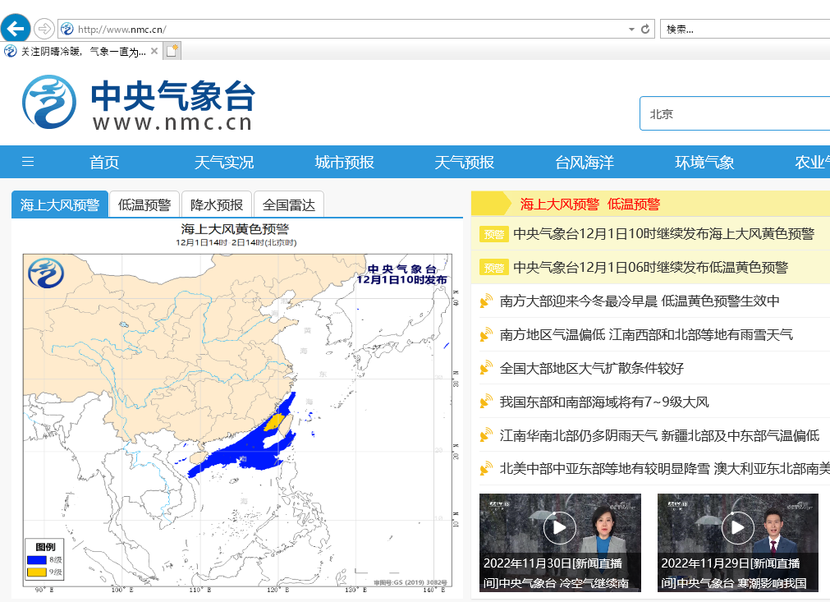Click broadcast icon beside 我国东部和南部海域 headline
This screenshot has height=602, width=830.
click(486, 402)
